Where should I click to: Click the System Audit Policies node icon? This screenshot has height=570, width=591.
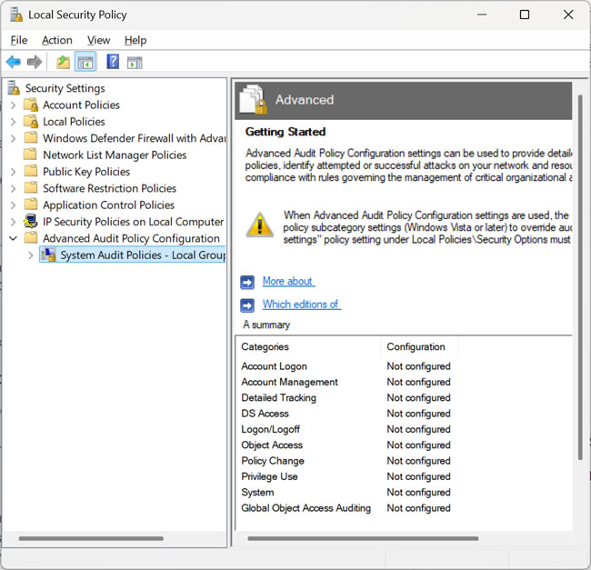pyautogui.click(x=48, y=255)
